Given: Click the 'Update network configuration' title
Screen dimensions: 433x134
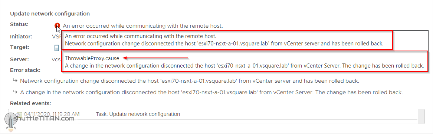Looking at the screenshot, I should point(50,13).
